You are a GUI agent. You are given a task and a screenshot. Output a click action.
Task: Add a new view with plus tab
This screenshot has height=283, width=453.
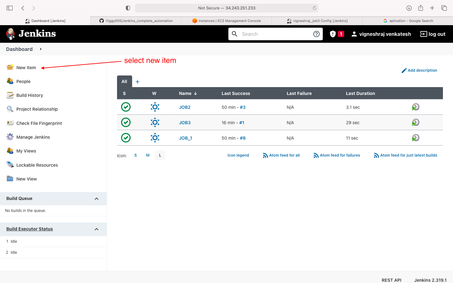coord(137,82)
